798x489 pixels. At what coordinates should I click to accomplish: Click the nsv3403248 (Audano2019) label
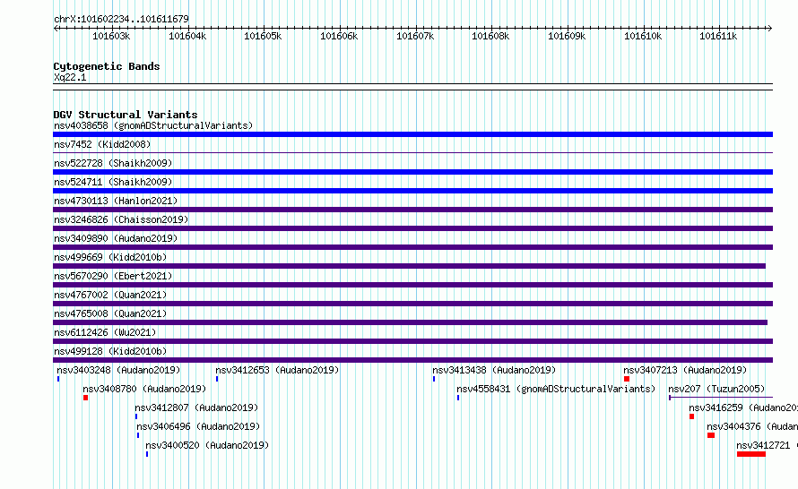coord(118,370)
